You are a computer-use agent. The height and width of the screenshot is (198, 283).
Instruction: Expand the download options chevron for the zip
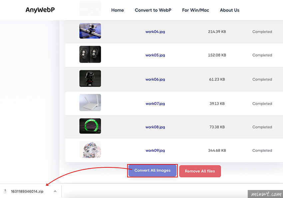coord(55,191)
